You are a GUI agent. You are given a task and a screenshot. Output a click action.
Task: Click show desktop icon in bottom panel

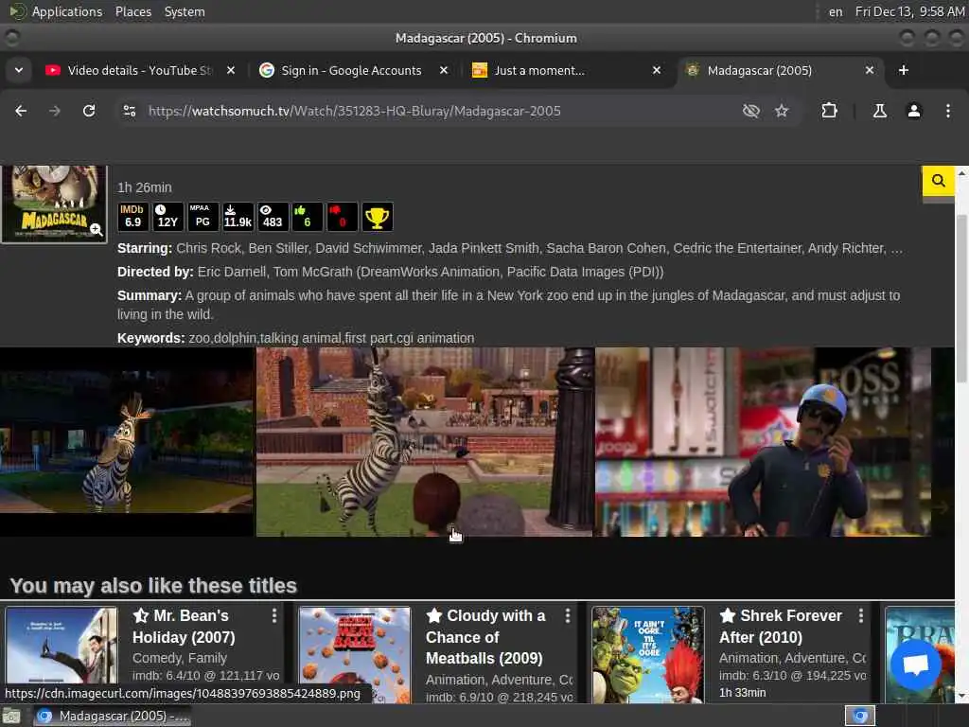[x=11, y=716]
